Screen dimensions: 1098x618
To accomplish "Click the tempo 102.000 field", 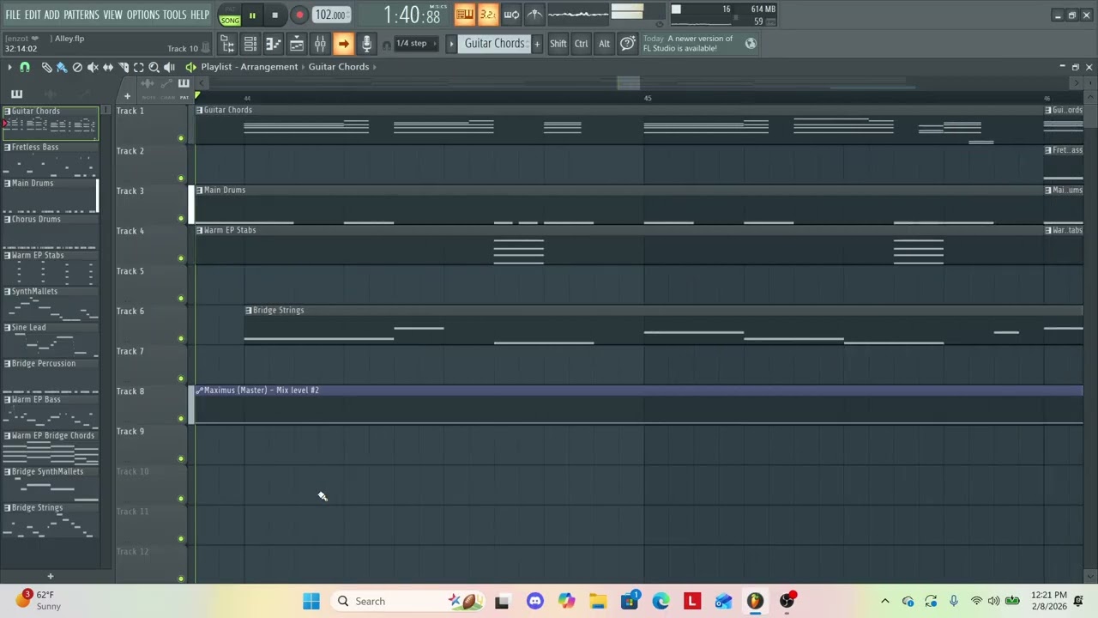I will pyautogui.click(x=330, y=15).
